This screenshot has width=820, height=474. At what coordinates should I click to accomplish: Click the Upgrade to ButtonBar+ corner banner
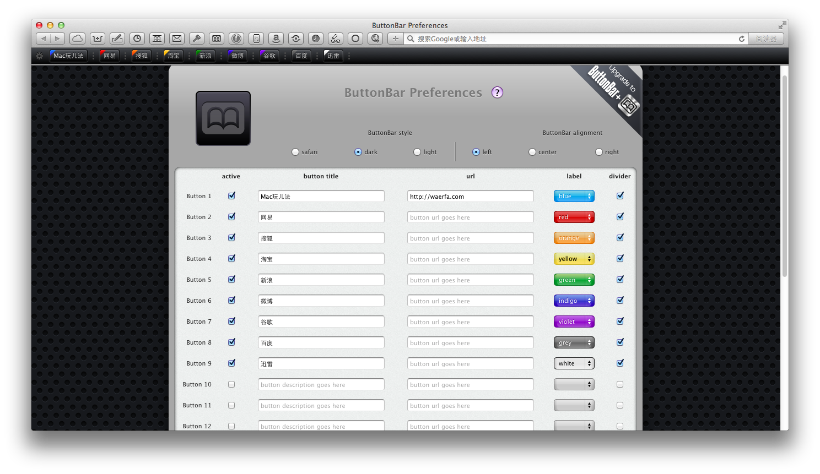pyautogui.click(x=614, y=92)
